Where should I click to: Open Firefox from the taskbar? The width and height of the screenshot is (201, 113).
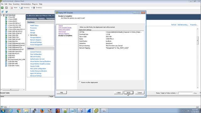point(42,110)
